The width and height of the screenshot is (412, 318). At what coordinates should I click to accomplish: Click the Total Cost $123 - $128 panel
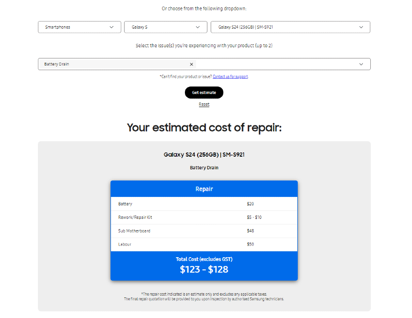204,266
